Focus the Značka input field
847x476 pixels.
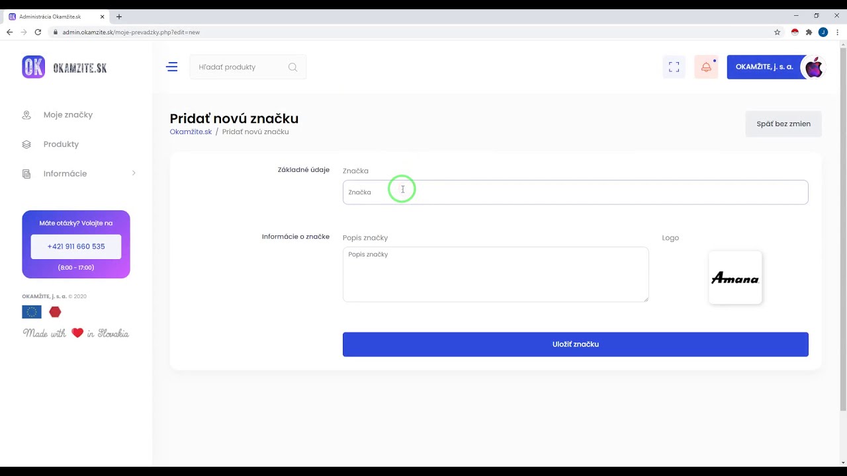(576, 192)
